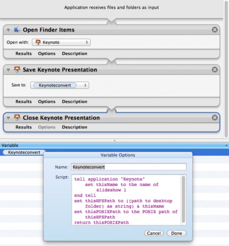The width and height of the screenshot is (229, 246).
Task: Sort by the Variable column header
Action: click(114, 145)
